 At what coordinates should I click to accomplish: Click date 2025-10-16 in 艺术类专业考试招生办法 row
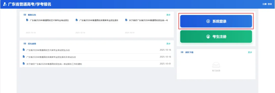(166, 50)
